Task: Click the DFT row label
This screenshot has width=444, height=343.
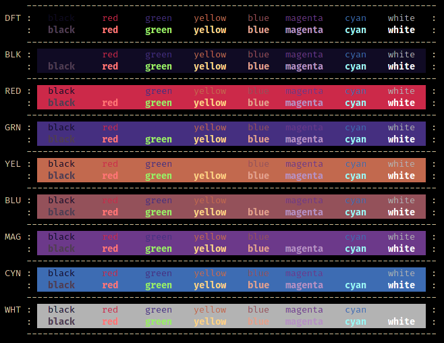Action: point(13,18)
